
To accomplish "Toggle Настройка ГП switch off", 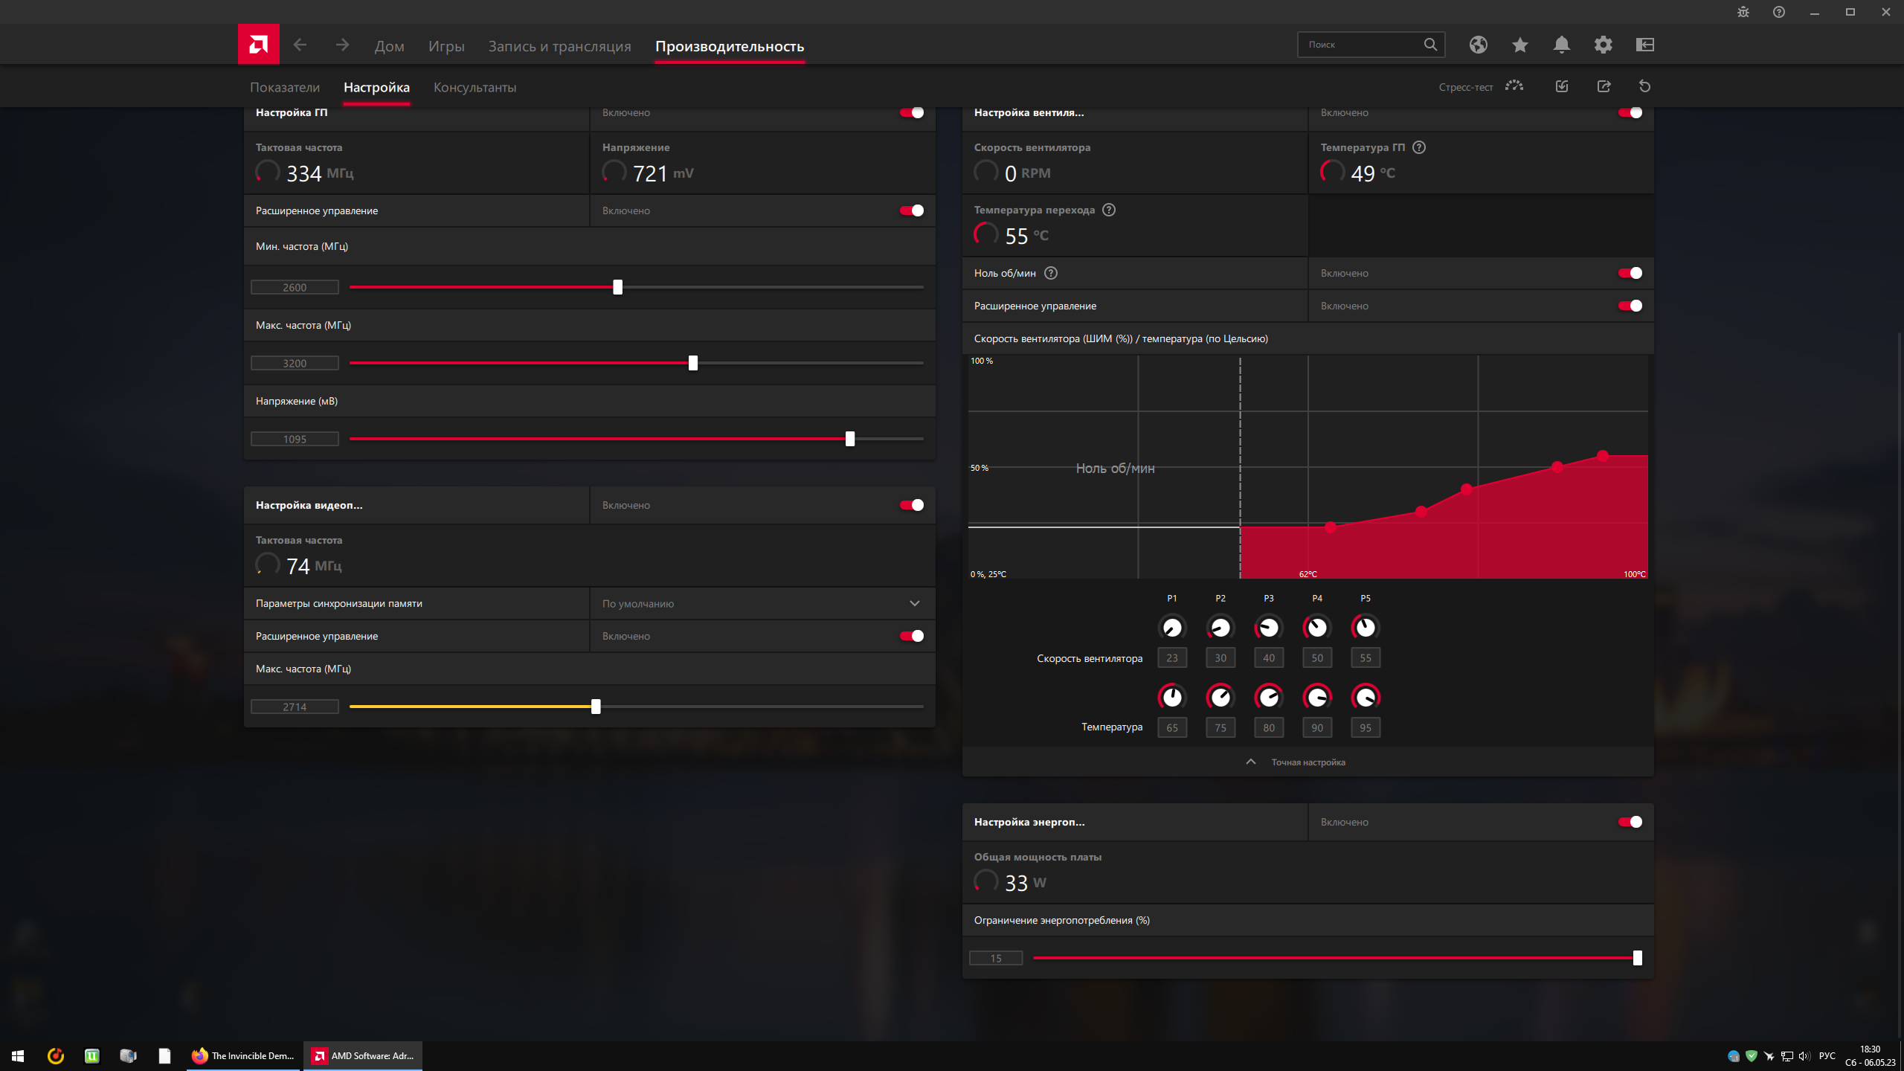I will [911, 113].
